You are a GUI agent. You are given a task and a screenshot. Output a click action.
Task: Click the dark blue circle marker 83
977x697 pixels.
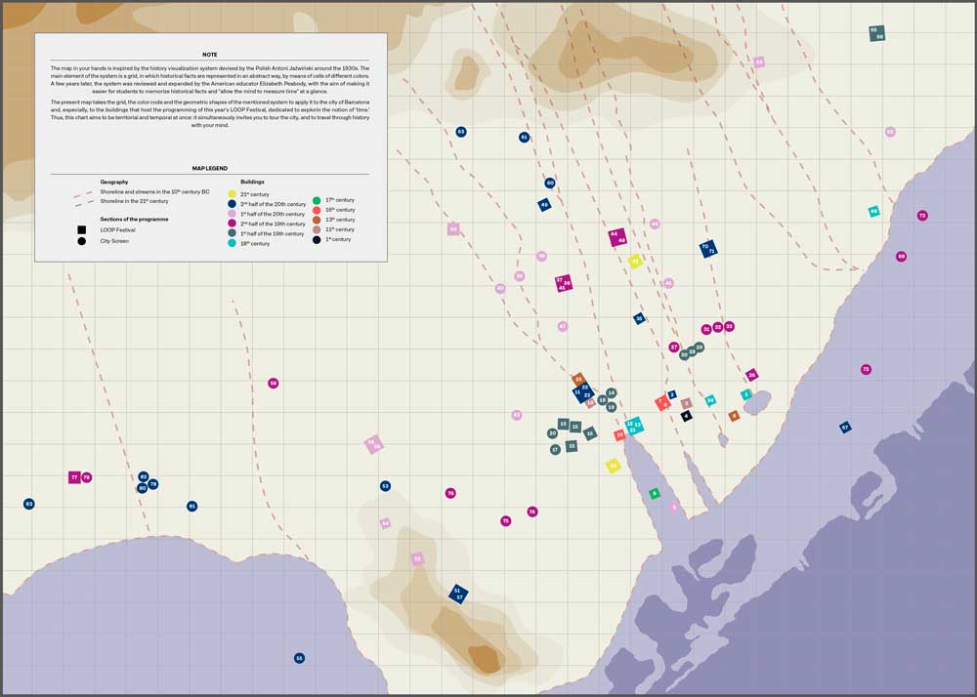coord(29,504)
